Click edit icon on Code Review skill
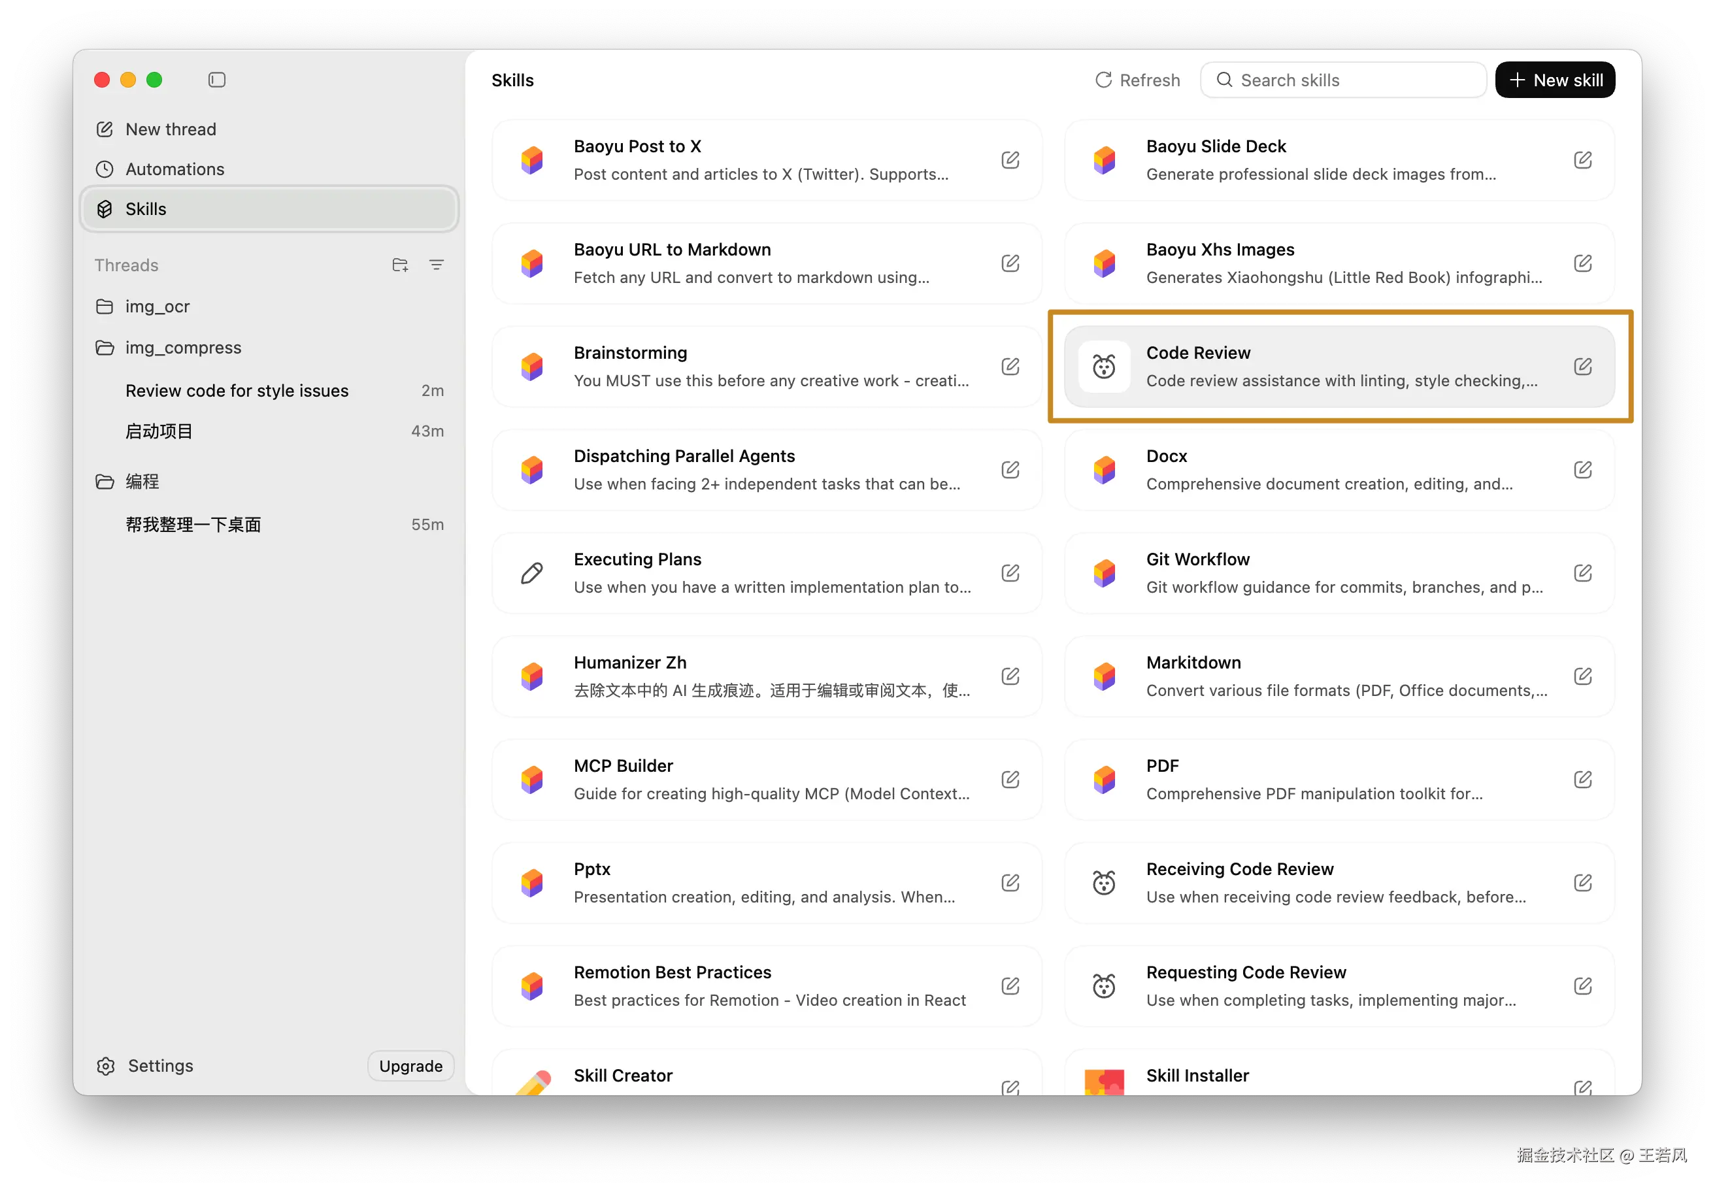The image size is (1715, 1192). 1582,367
